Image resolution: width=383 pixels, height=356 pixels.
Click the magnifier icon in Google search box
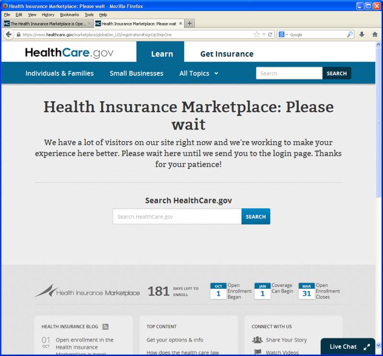coord(349,35)
